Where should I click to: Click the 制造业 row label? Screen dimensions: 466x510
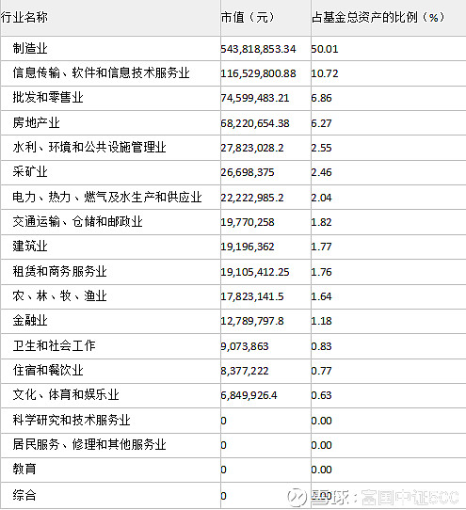(x=30, y=49)
